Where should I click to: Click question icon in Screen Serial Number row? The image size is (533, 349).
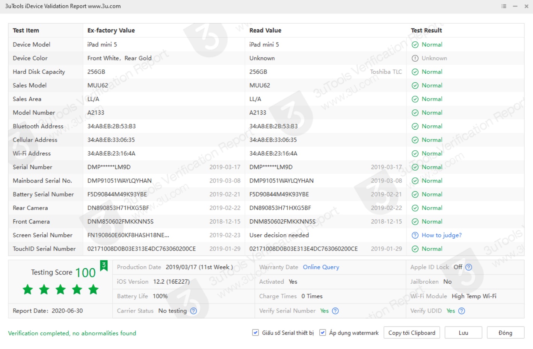[x=415, y=235]
